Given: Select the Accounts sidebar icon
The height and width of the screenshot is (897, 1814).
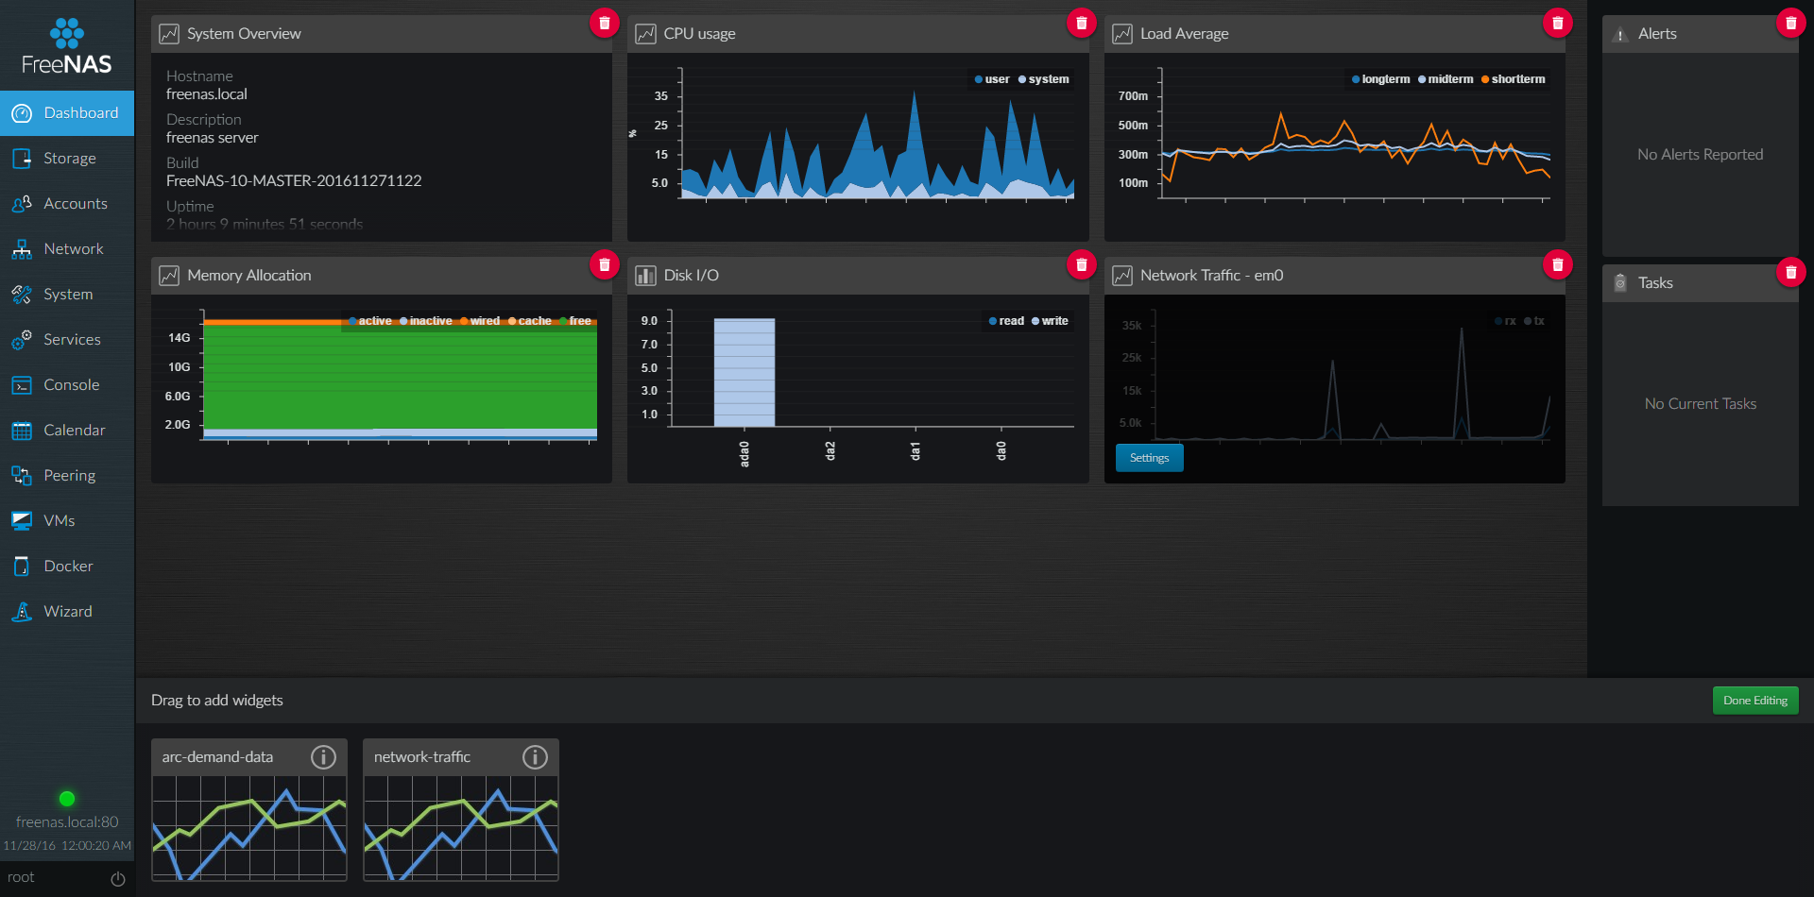Looking at the screenshot, I should (x=67, y=203).
